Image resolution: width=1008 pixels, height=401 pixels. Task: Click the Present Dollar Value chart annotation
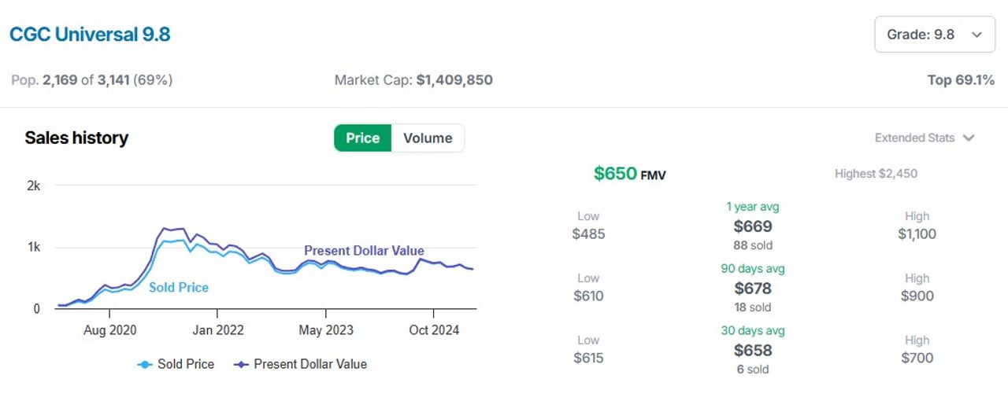pos(364,251)
